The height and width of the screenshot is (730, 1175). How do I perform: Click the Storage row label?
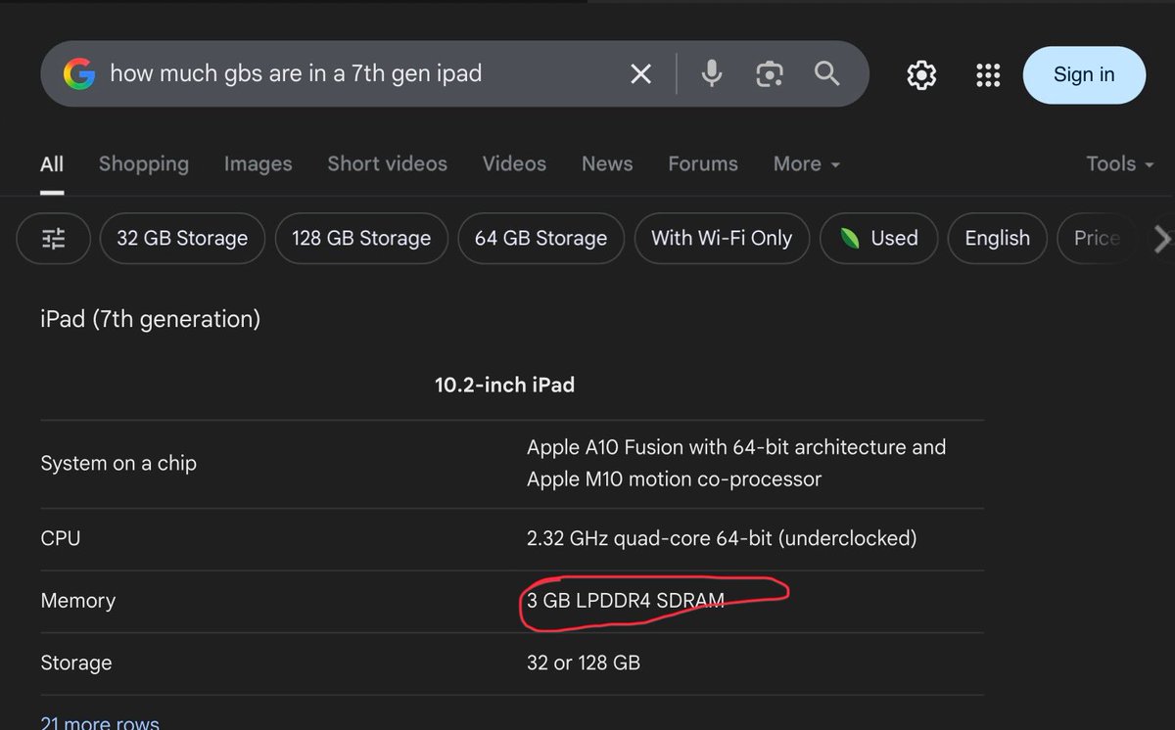(x=76, y=663)
